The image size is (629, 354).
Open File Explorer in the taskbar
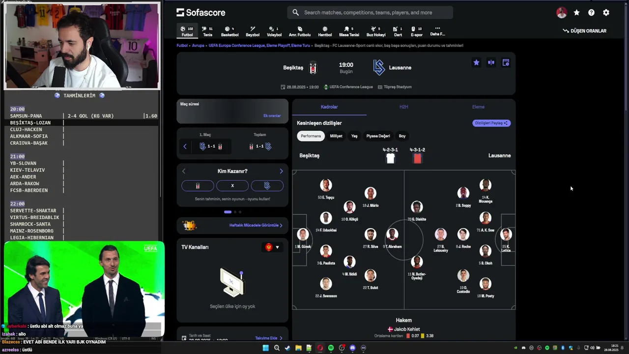298,348
